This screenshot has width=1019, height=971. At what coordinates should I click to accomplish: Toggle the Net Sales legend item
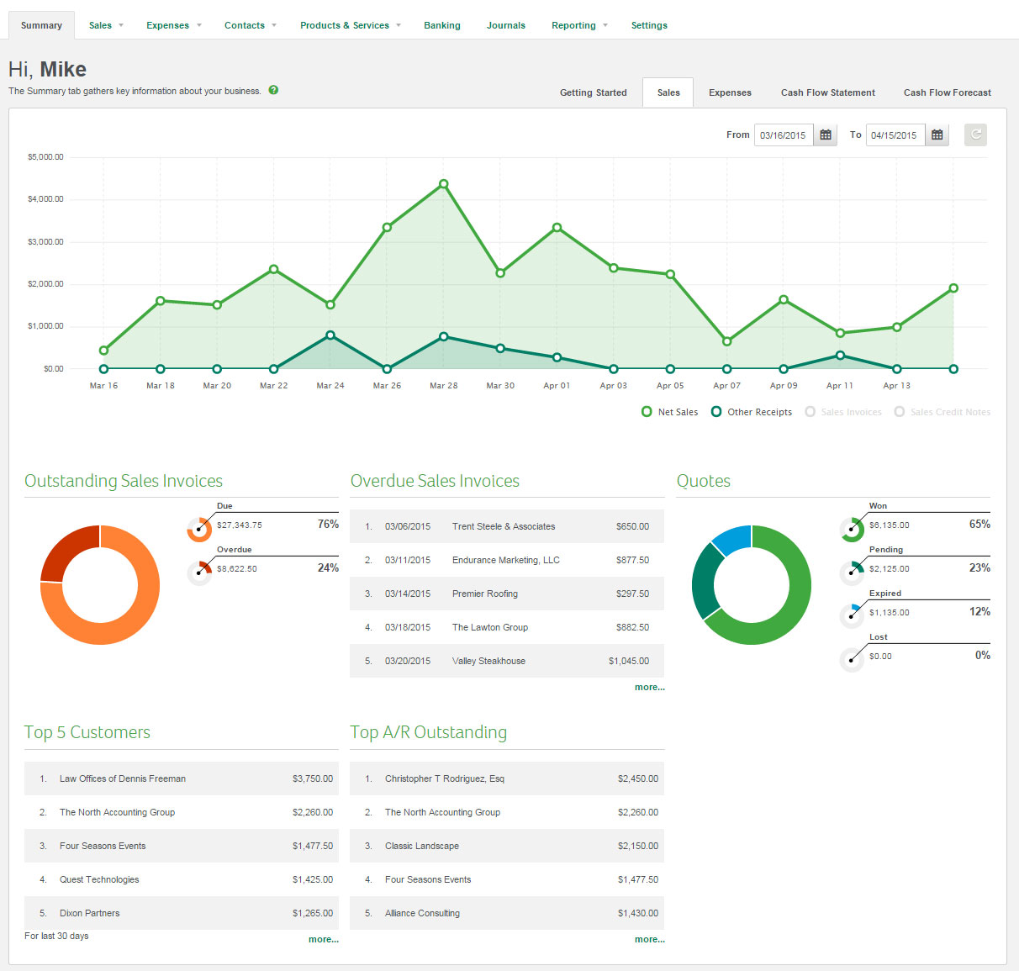click(x=669, y=412)
